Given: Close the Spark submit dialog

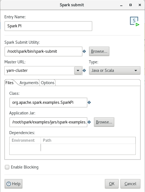Looking at the screenshot, I should coord(140,5).
